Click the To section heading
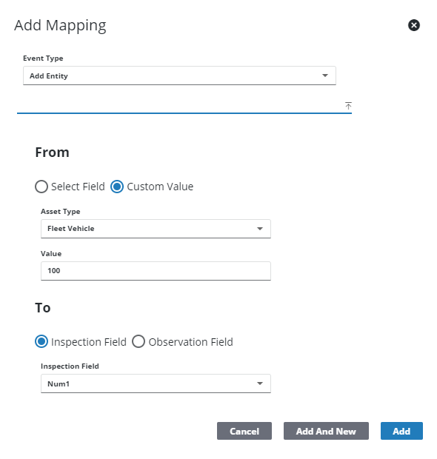The height and width of the screenshot is (459, 437). 43,308
